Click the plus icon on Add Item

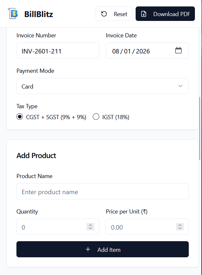click(x=88, y=249)
